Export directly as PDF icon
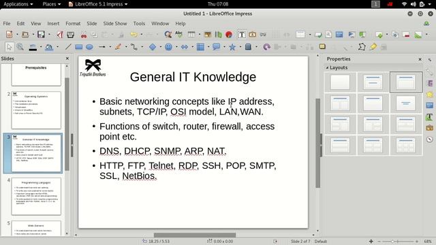The height and width of the screenshot is (245, 436). point(60,35)
